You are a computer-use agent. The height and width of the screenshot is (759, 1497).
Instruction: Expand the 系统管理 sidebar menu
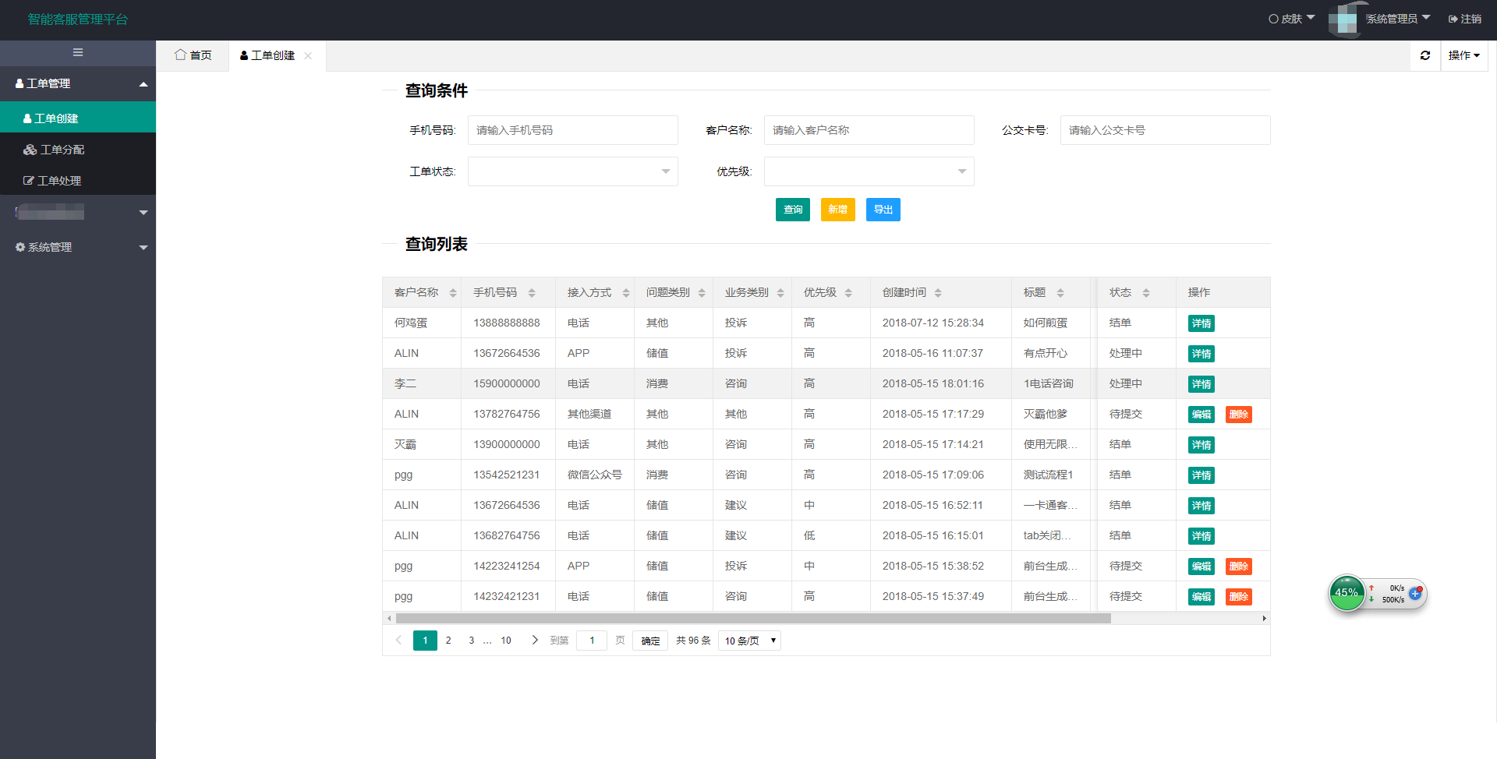tap(78, 247)
